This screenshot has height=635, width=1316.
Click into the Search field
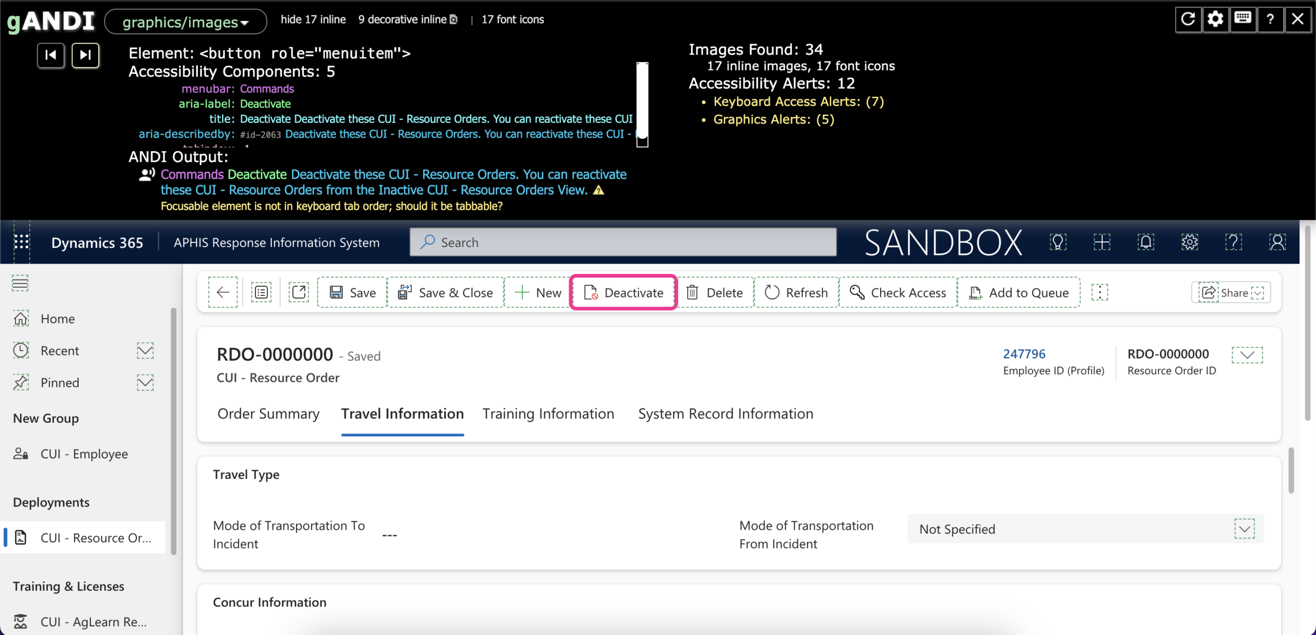tap(623, 242)
